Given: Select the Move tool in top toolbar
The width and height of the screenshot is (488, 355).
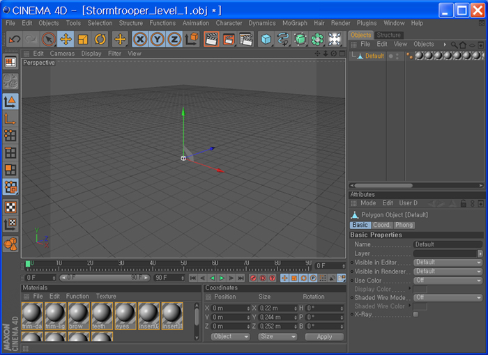Looking at the screenshot, I should (x=66, y=40).
